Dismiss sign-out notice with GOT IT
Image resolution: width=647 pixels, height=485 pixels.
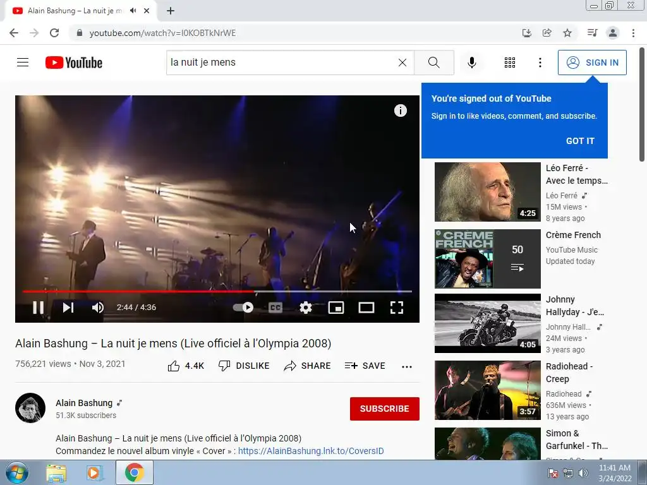pyautogui.click(x=580, y=141)
